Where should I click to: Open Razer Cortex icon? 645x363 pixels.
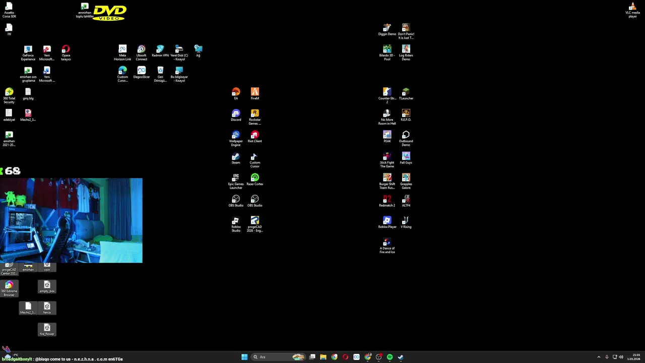pos(255,179)
